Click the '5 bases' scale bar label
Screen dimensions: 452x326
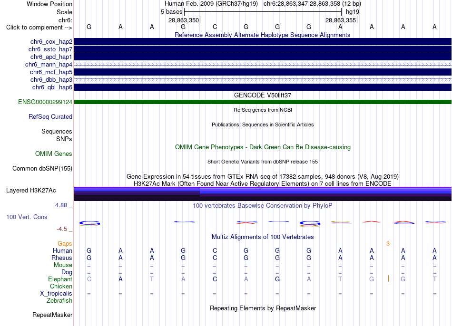pos(171,12)
